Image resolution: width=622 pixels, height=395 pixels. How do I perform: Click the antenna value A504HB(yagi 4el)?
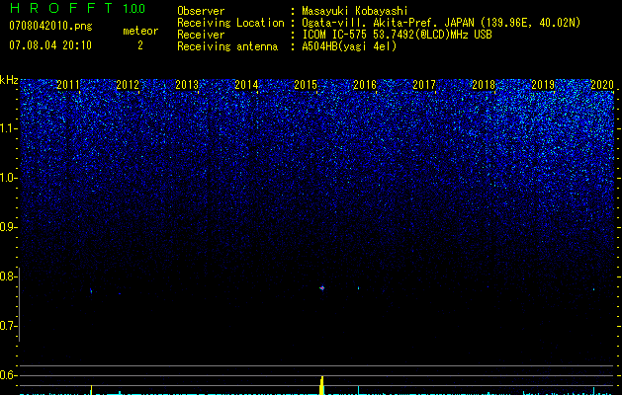click(x=349, y=46)
